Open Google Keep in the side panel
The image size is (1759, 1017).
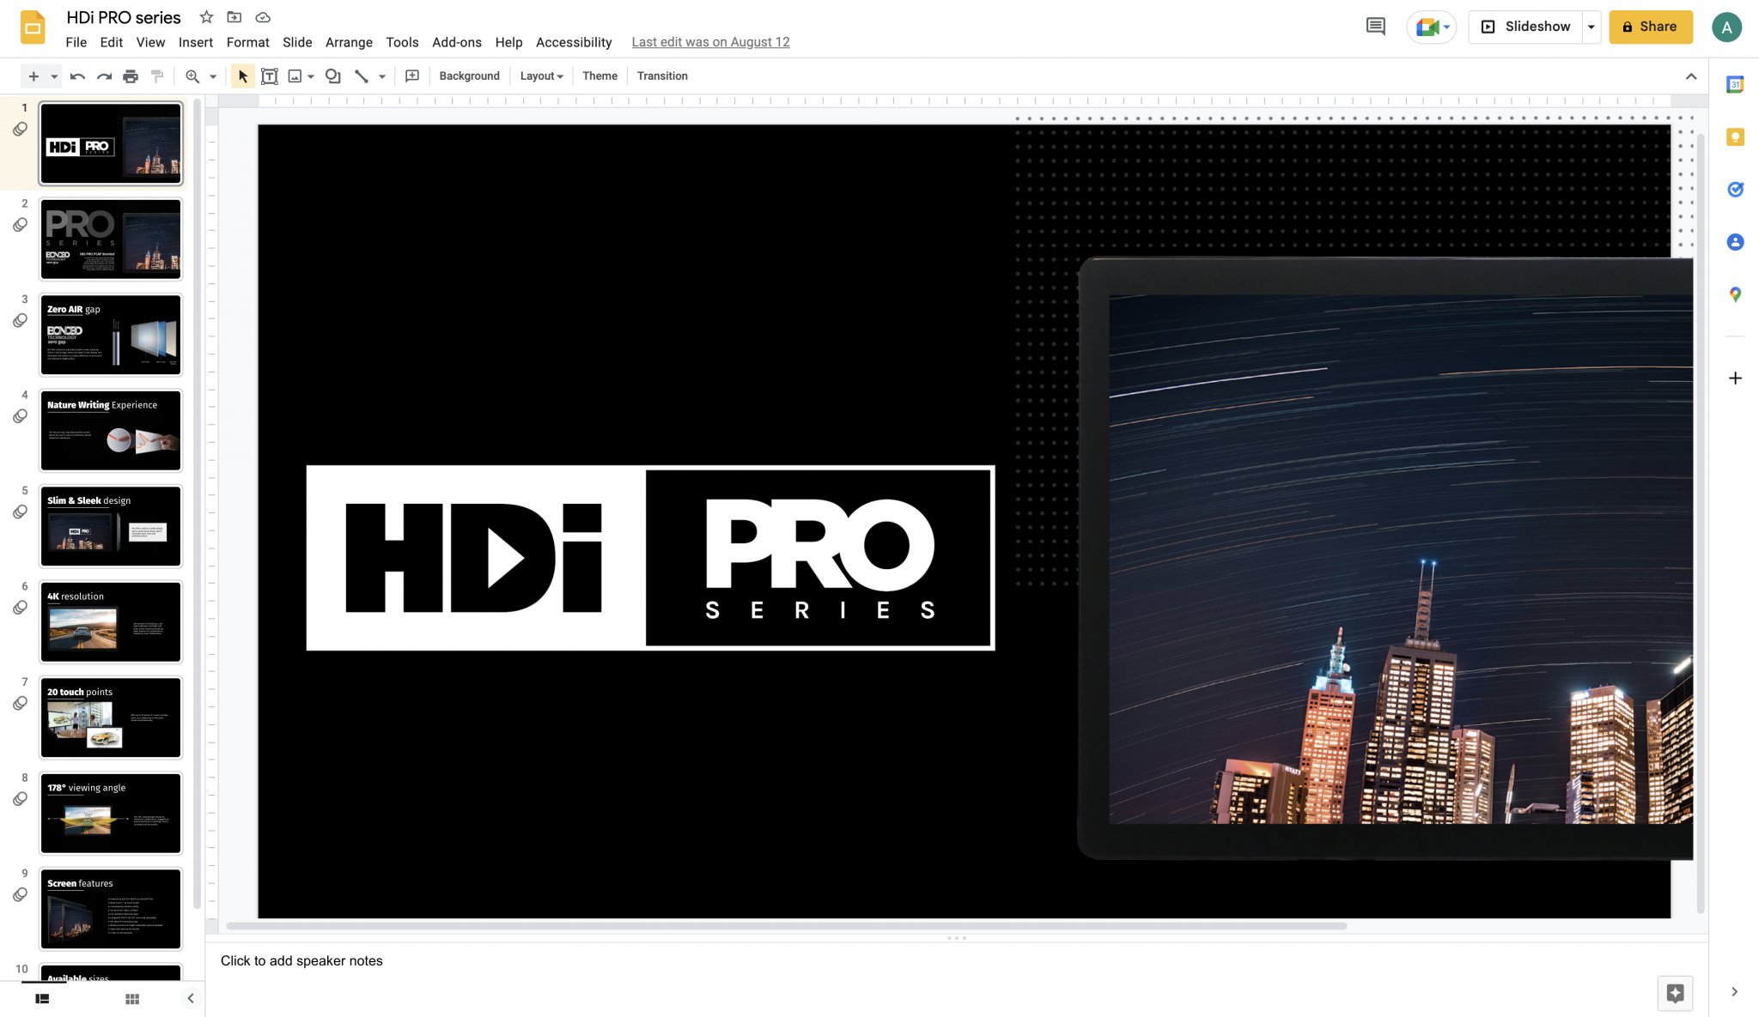coord(1735,136)
